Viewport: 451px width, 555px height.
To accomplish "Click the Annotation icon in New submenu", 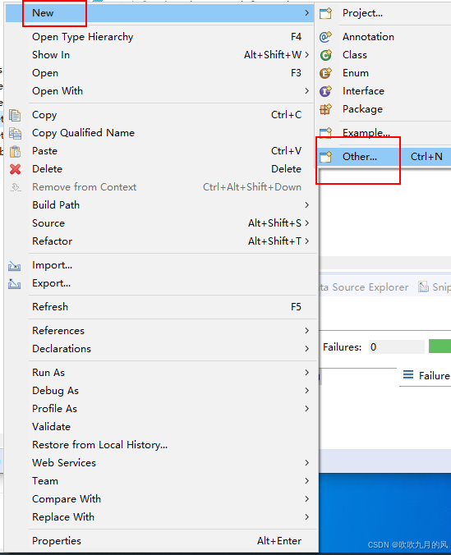I will tap(325, 37).
